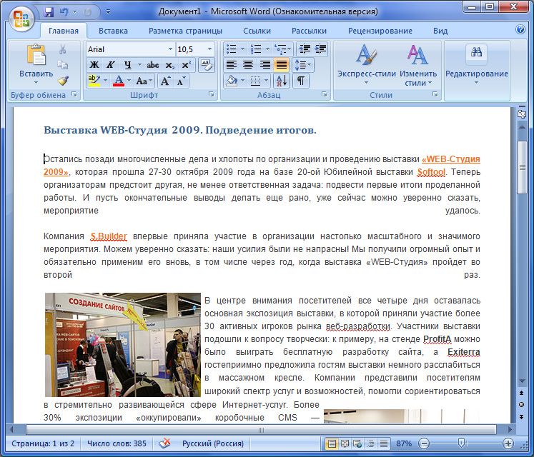This screenshot has width=534, height=457.
Task: Open the Рассылки tab
Action: point(309,31)
